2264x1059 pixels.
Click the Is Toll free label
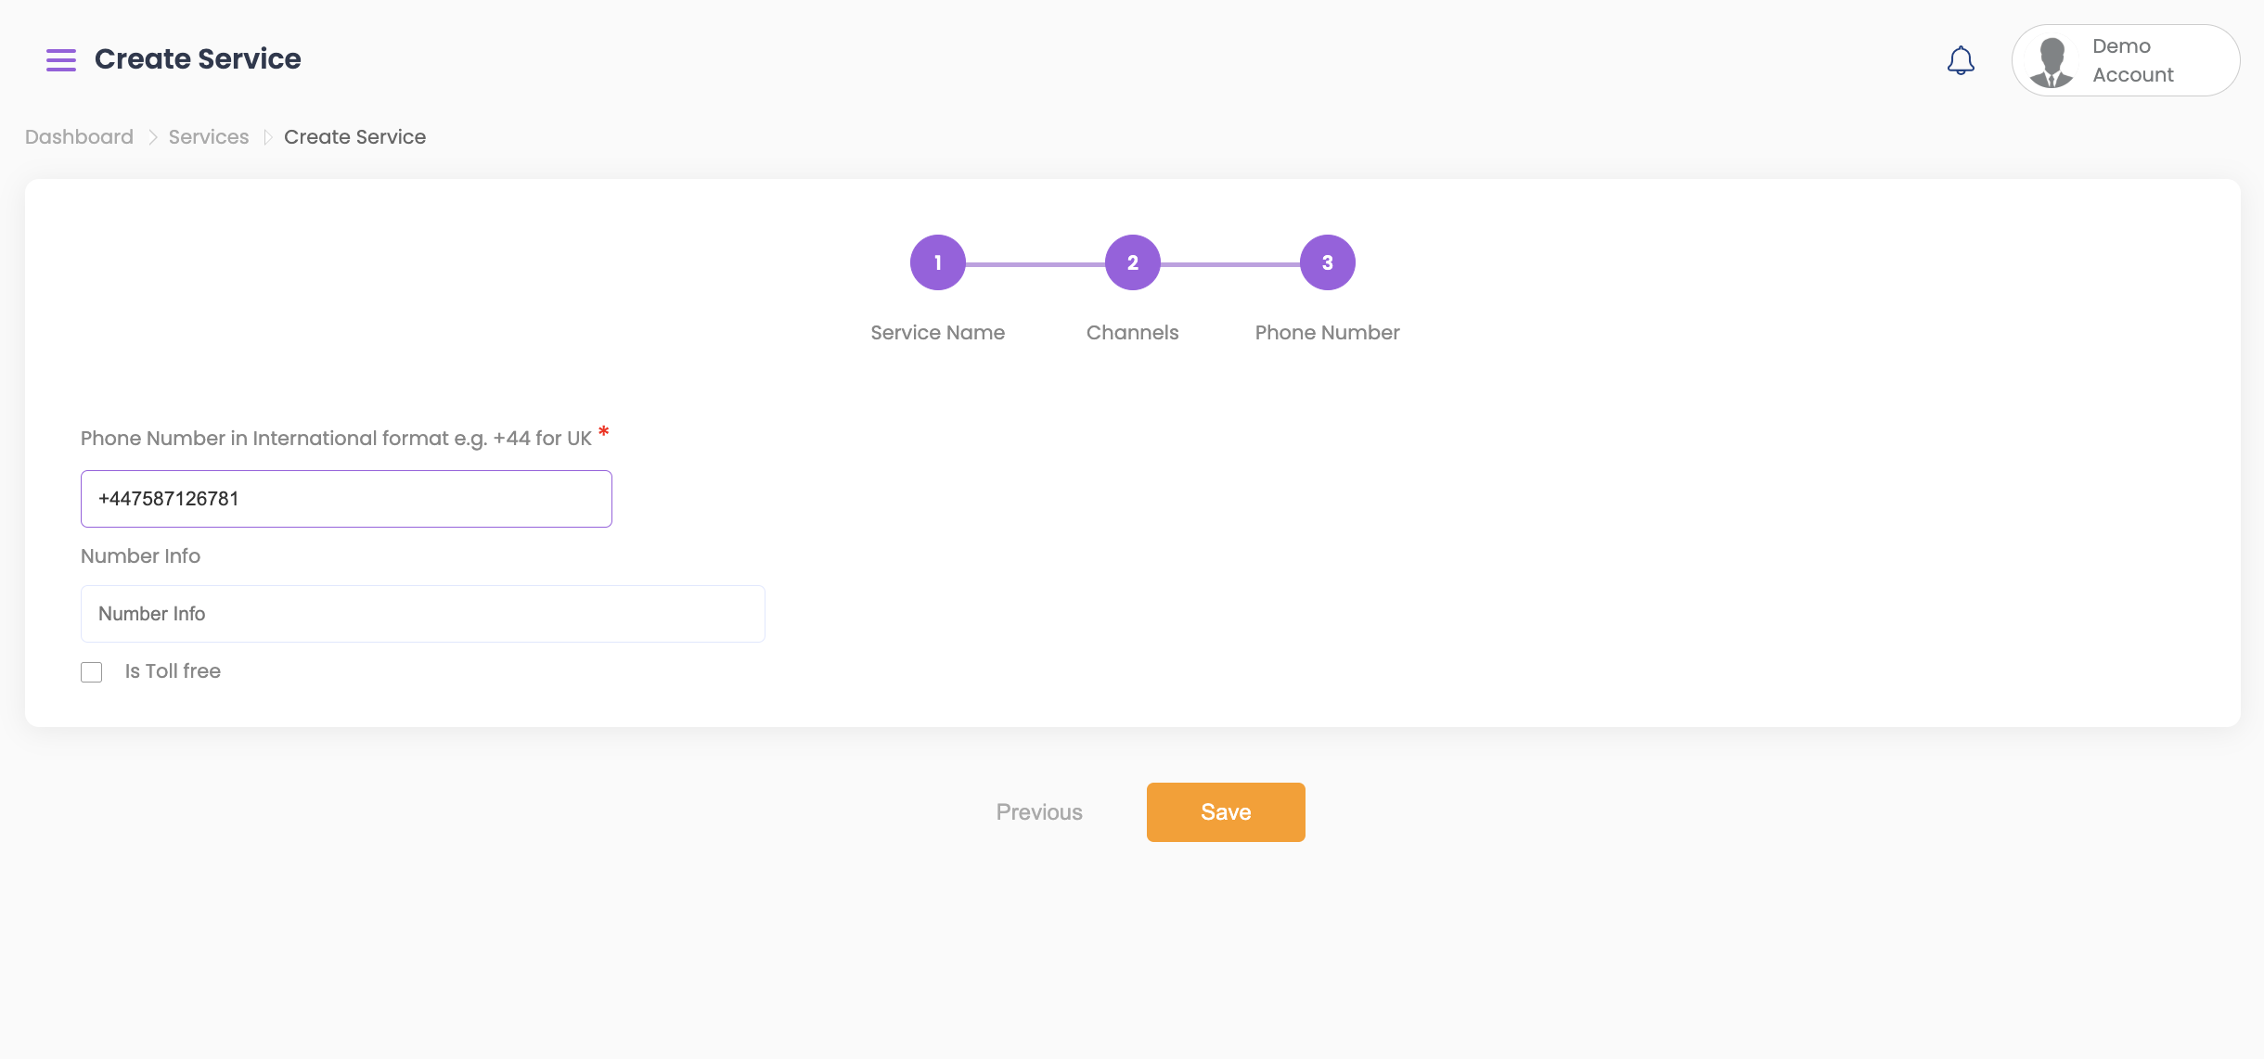(173, 671)
